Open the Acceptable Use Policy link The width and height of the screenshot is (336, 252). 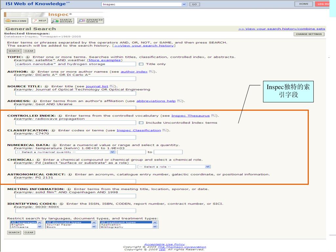pos(165,244)
